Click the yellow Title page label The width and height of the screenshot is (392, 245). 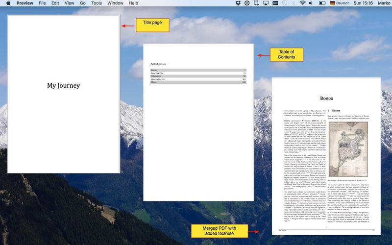[152, 25]
